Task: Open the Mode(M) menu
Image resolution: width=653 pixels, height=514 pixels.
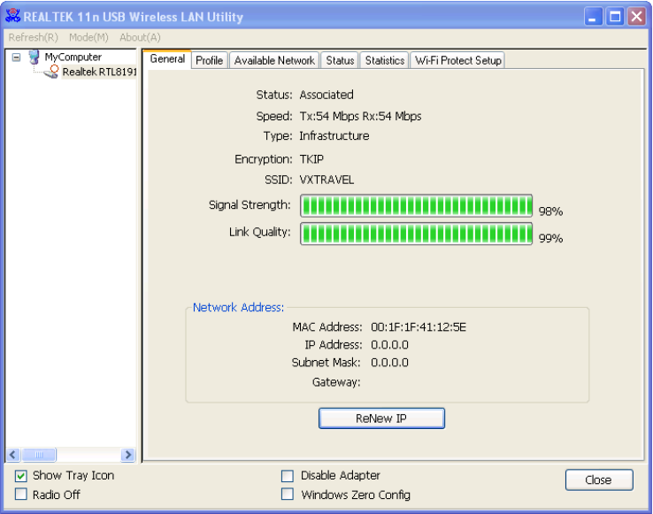Action: [88, 37]
